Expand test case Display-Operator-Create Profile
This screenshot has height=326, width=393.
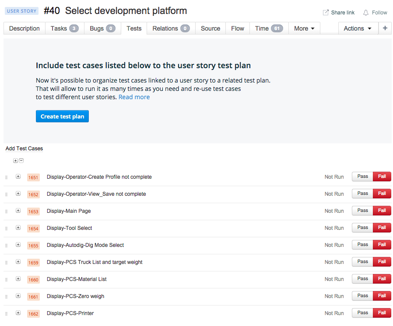18,177
